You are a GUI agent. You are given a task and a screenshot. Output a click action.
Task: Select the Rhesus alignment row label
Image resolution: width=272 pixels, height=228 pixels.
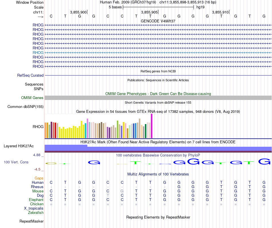coord(37,187)
